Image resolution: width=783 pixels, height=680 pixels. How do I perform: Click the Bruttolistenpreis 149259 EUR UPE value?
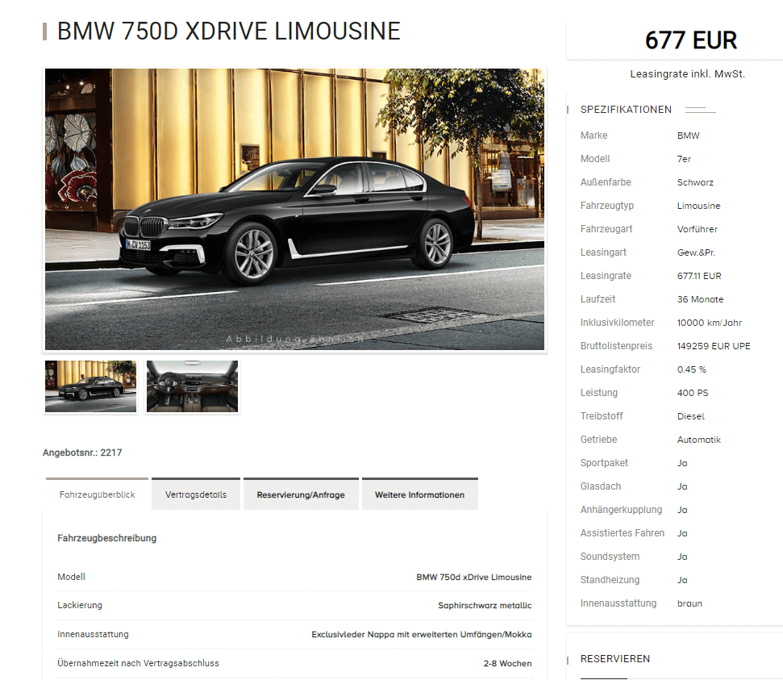click(714, 346)
